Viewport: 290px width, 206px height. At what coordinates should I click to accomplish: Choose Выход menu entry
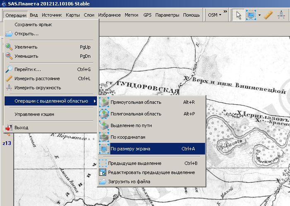click(51, 128)
